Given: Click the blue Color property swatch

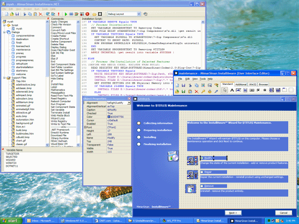Looking at the screenshot, I should tap(109, 117).
